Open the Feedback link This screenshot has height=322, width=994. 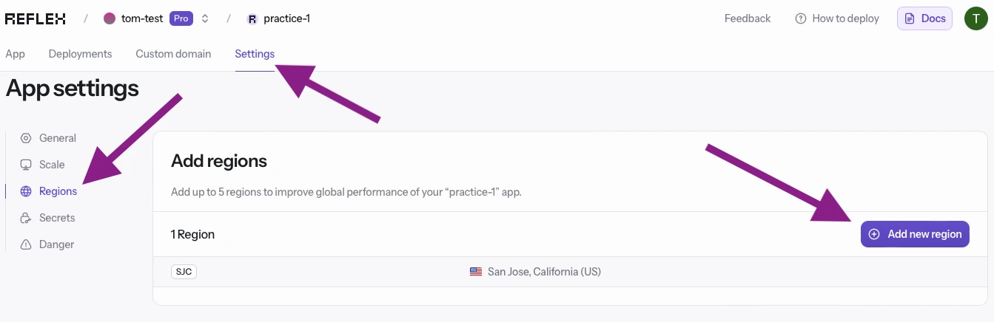748,18
